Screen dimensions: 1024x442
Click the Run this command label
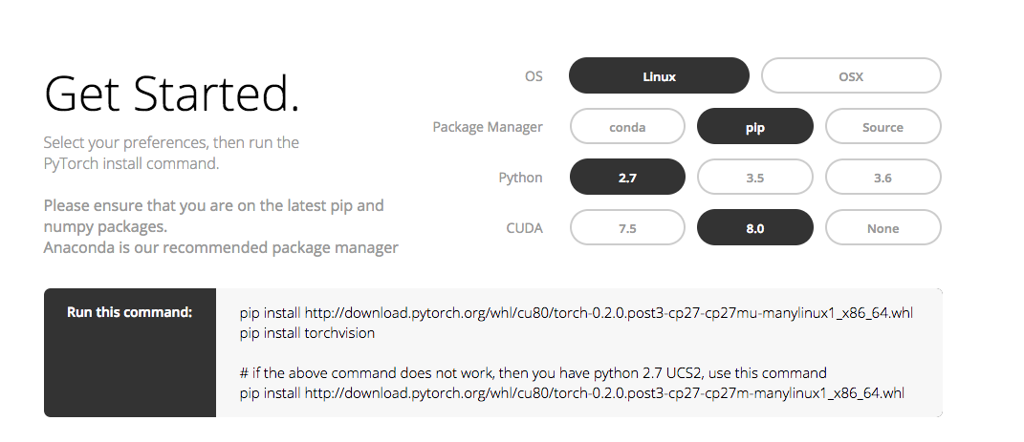point(129,312)
